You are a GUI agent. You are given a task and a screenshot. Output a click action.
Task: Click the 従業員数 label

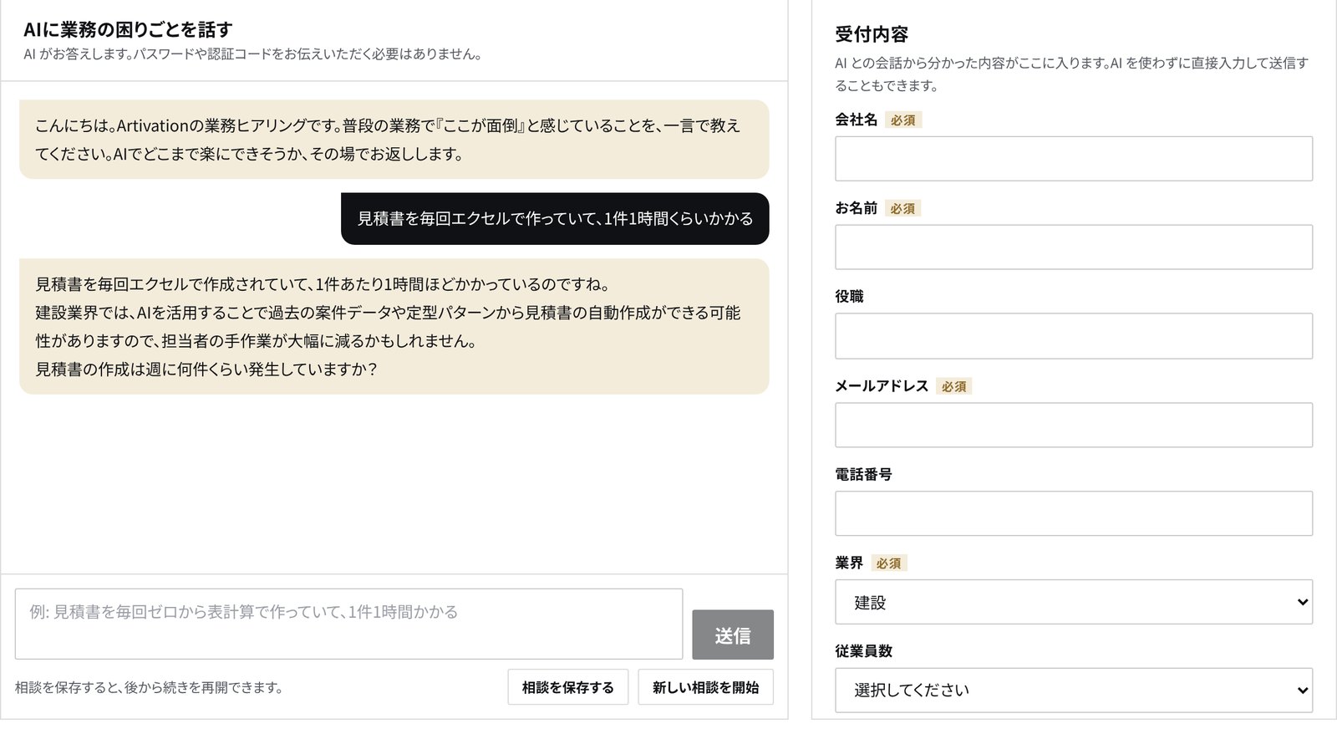[863, 651]
